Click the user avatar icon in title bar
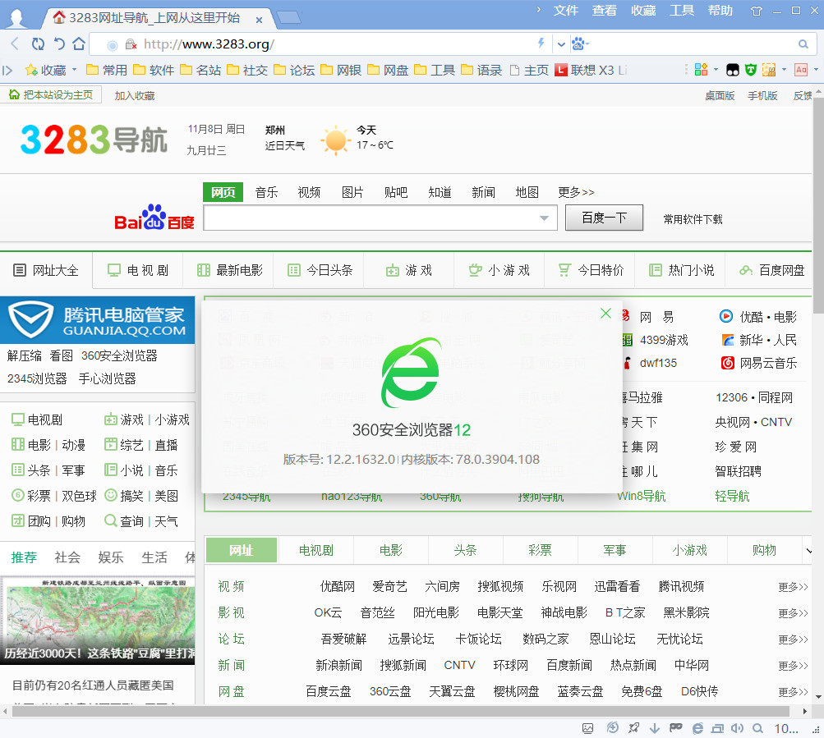This screenshot has height=738, width=824. 16,18
